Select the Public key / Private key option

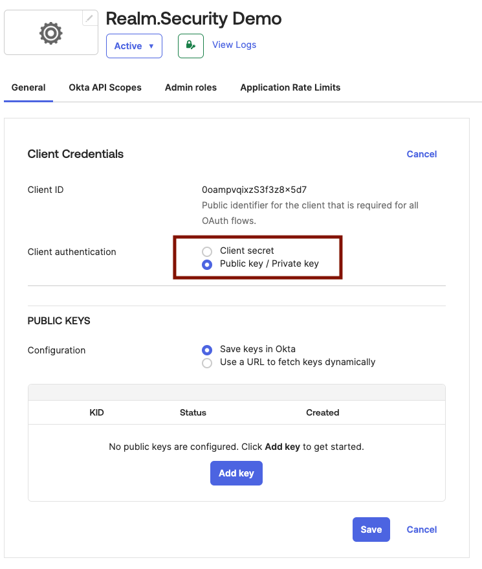pos(207,264)
